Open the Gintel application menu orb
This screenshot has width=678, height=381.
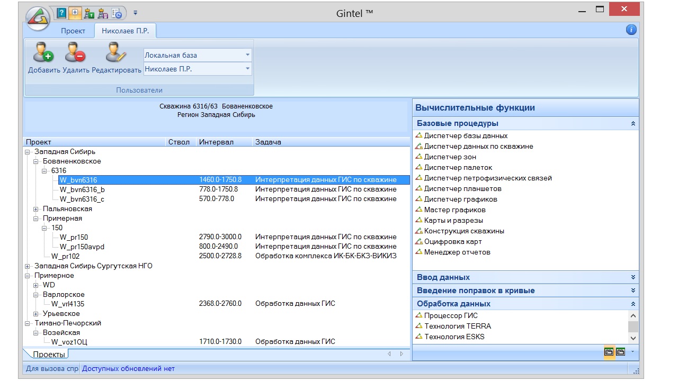tap(38, 19)
